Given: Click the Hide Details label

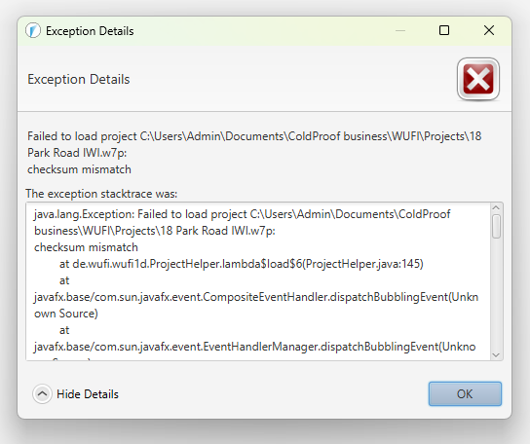Looking at the screenshot, I should click(x=88, y=394).
